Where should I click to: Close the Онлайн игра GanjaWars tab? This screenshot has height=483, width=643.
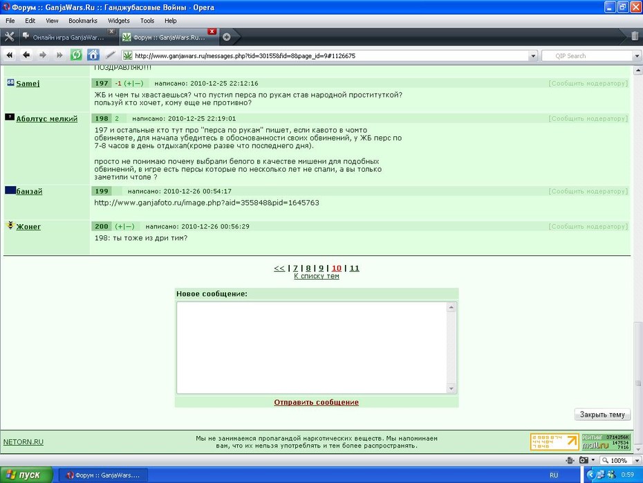tap(111, 31)
